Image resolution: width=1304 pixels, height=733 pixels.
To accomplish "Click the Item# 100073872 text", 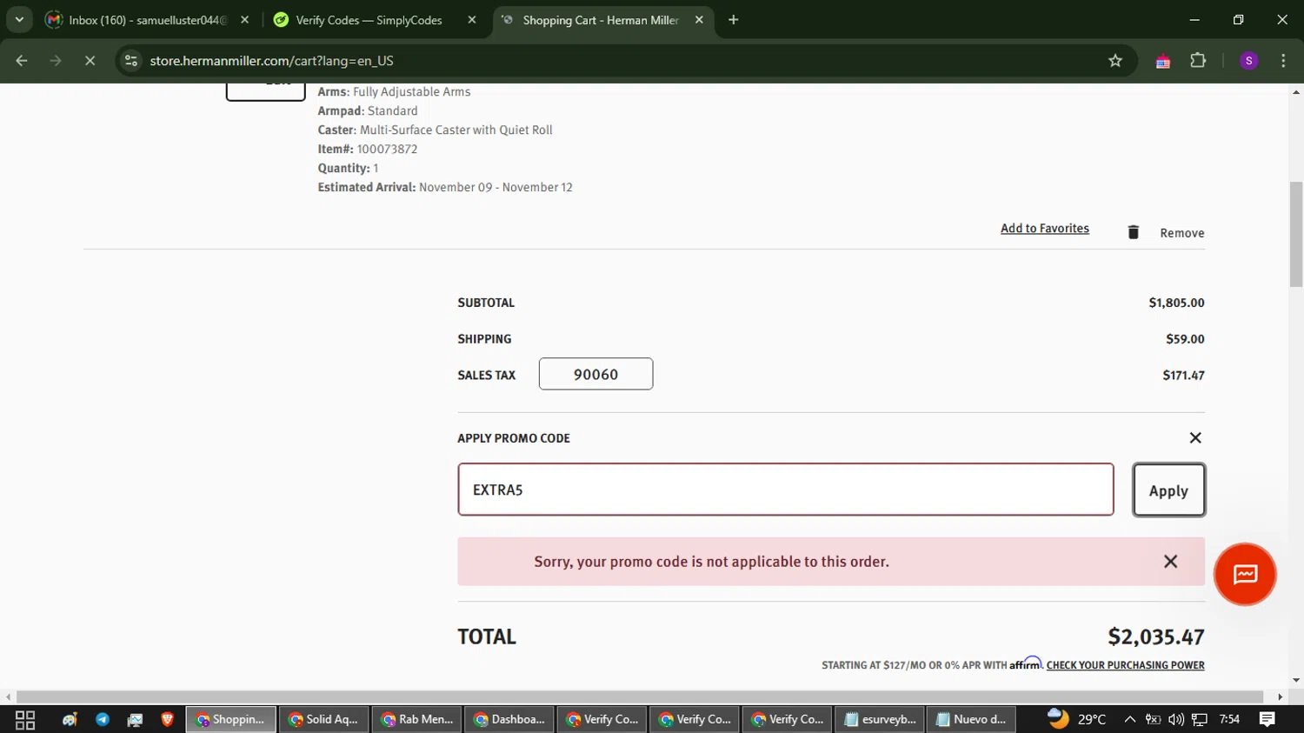I will (368, 149).
